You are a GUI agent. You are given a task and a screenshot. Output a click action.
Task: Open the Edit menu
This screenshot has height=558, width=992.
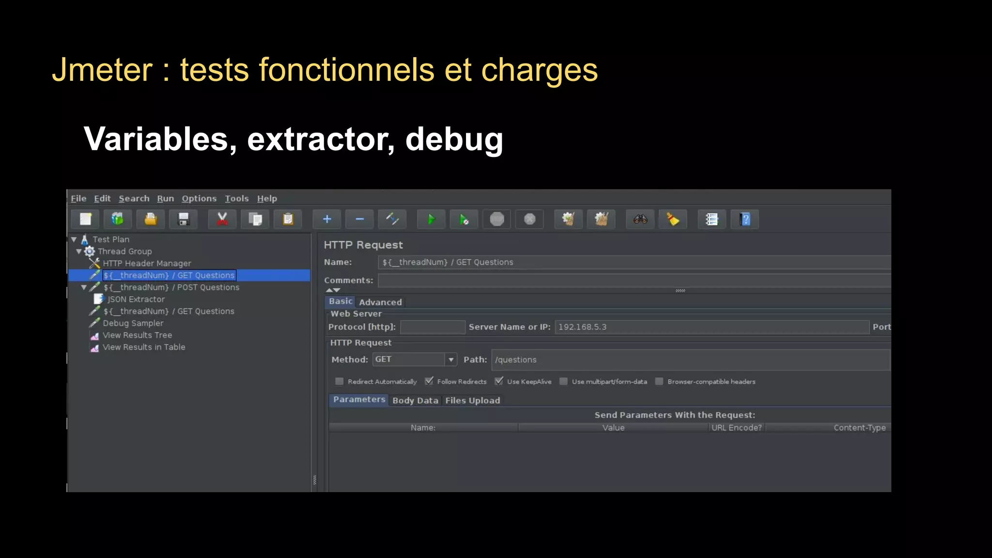click(x=102, y=199)
